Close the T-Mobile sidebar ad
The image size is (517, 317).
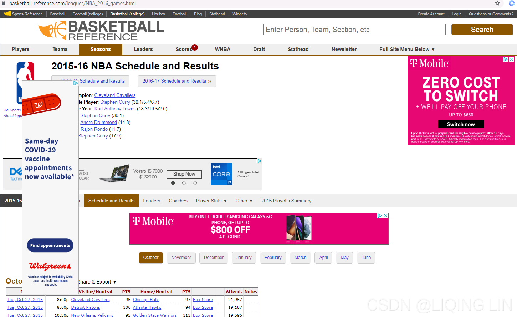pyautogui.click(x=512, y=59)
